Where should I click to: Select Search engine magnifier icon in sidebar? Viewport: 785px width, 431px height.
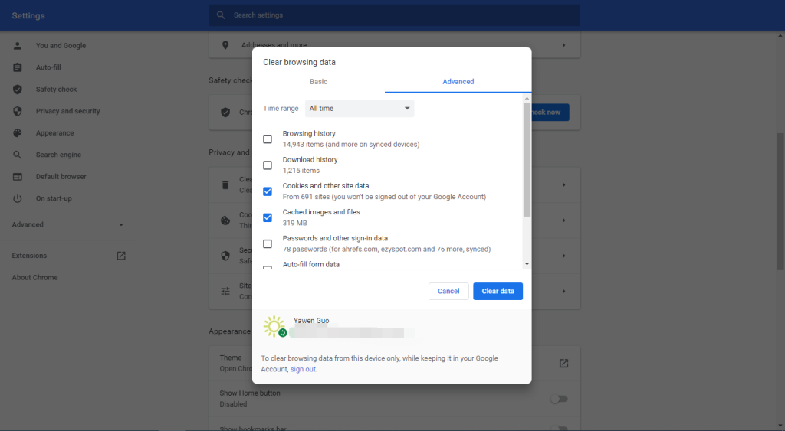pos(18,155)
